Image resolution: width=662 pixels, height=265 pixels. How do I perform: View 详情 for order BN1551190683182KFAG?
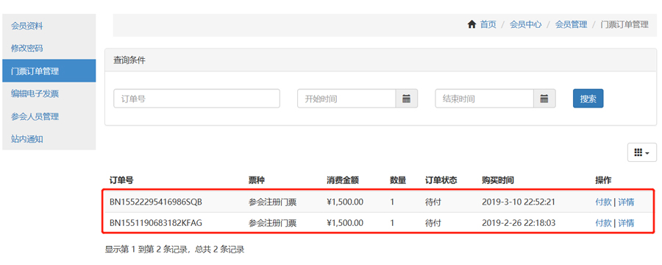(626, 223)
